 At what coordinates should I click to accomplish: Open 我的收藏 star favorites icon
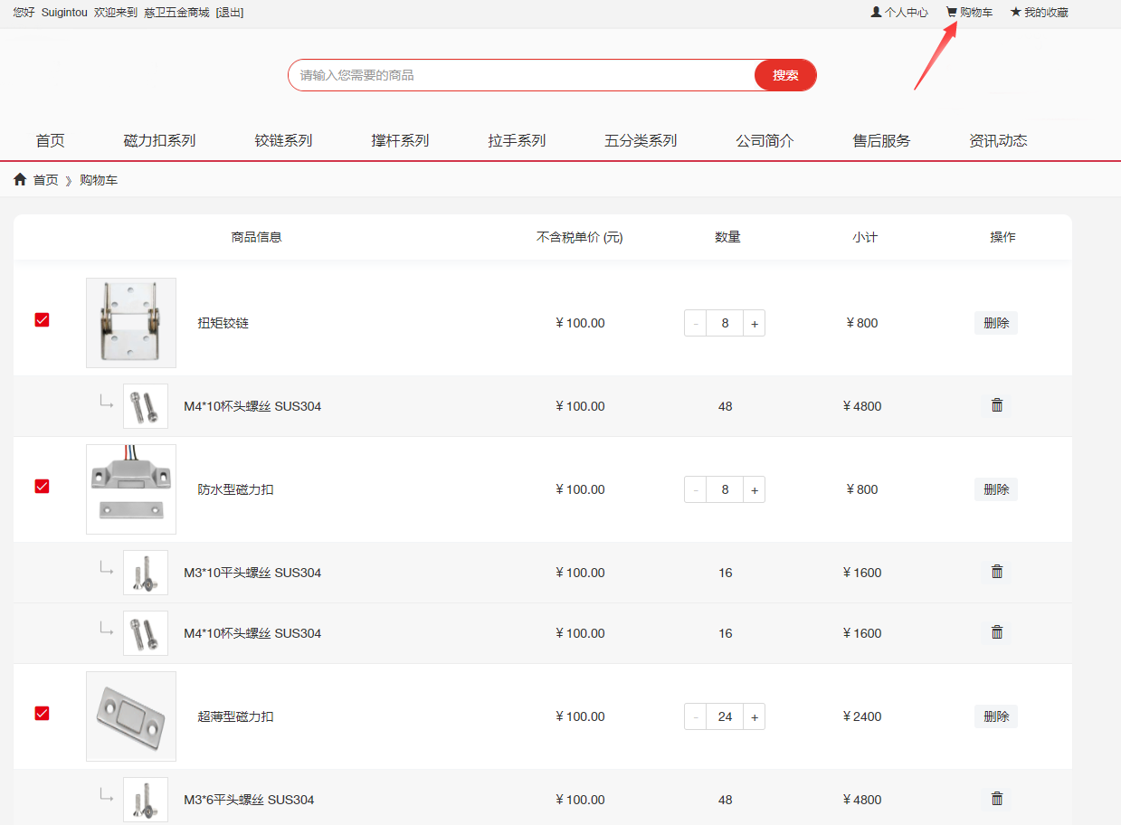click(x=1015, y=13)
